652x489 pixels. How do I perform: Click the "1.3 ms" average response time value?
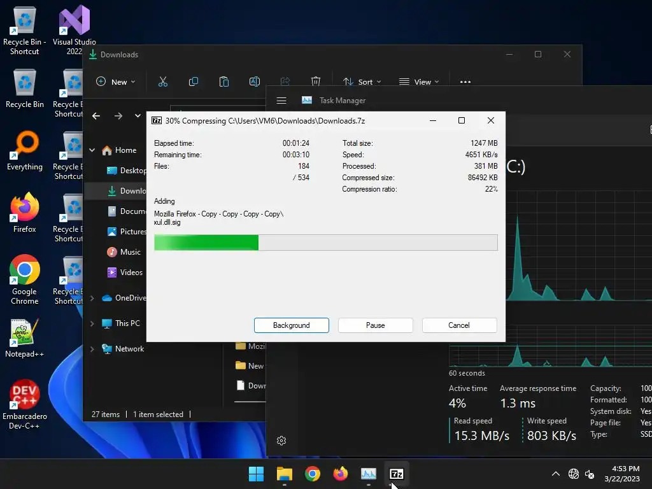click(518, 403)
